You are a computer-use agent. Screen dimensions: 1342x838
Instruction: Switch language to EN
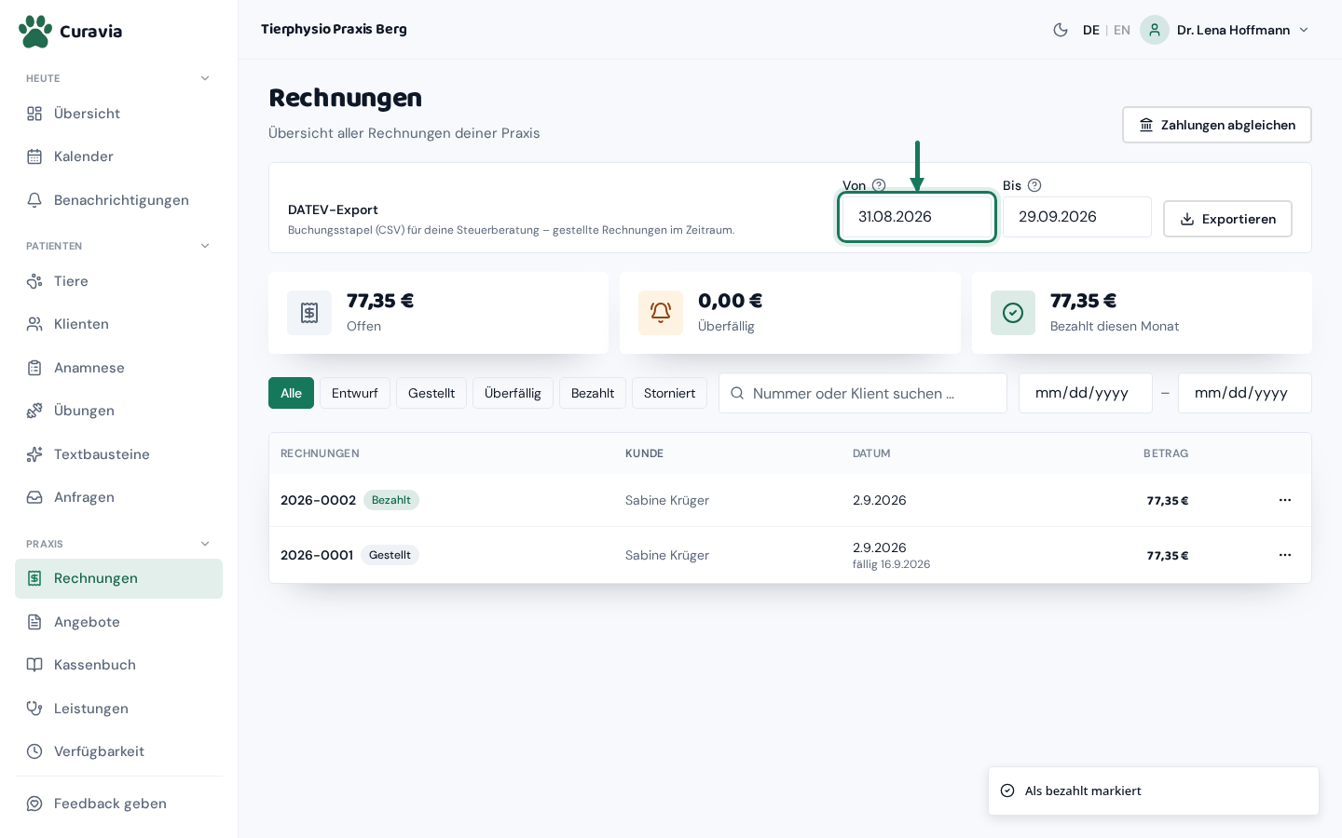point(1122,30)
